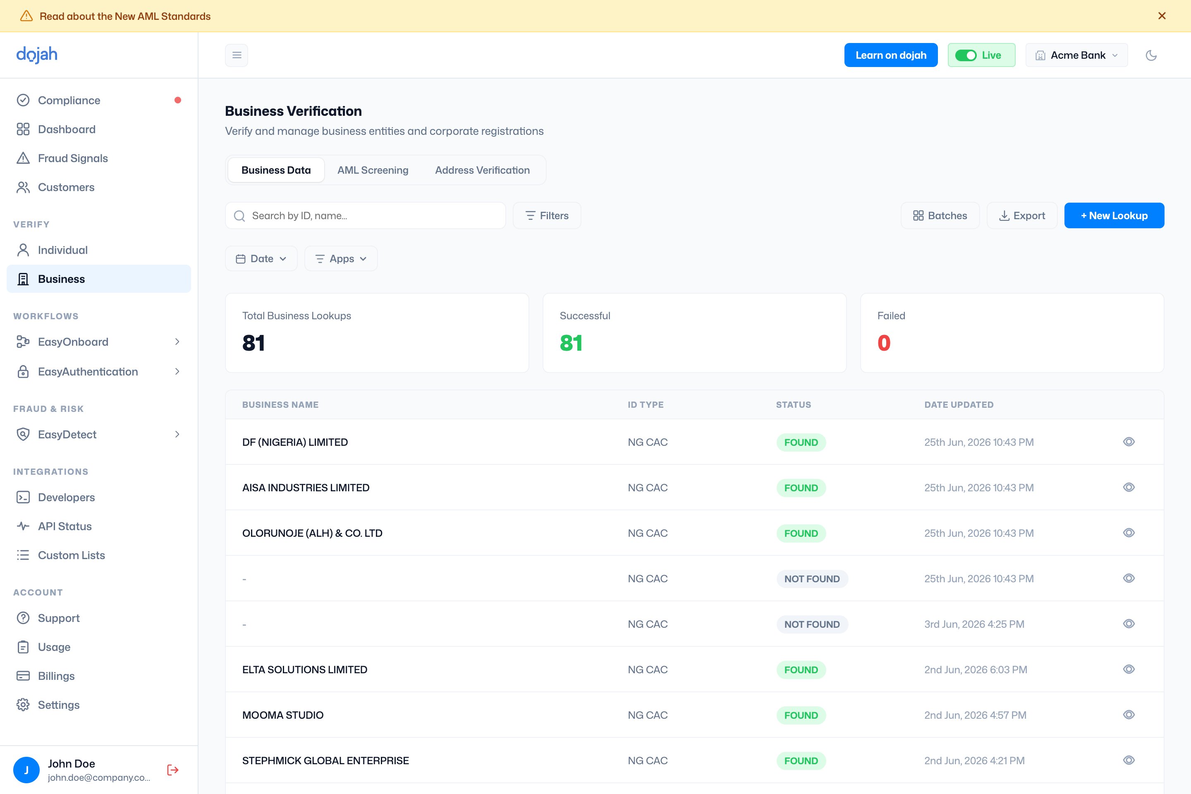Open the Date filter dropdown
This screenshot has height=794, width=1191.
click(261, 259)
